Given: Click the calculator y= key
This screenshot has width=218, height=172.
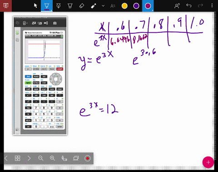Looking at the screenshot, I should [28, 69].
